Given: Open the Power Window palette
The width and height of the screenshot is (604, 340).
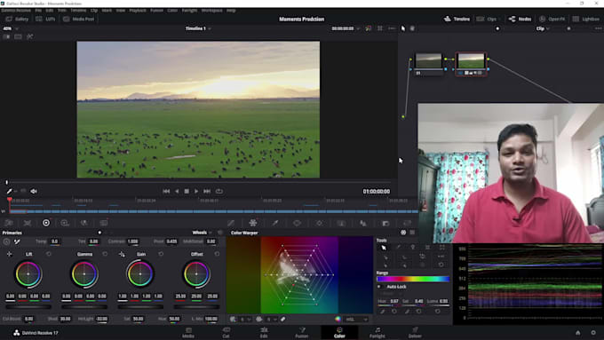Looking at the screenshot, I should (297, 223).
